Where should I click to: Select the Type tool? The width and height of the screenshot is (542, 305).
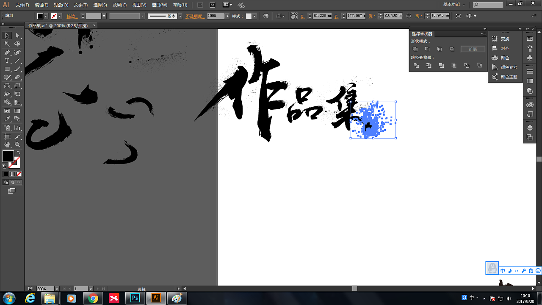[7, 61]
